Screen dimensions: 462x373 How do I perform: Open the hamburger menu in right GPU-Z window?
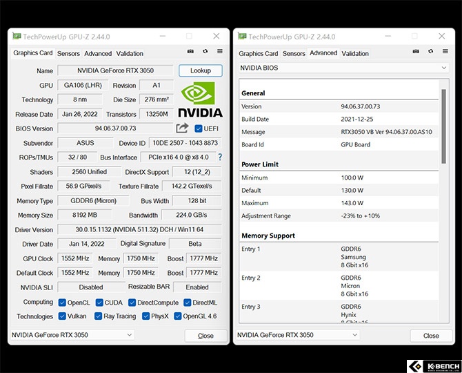pos(445,51)
